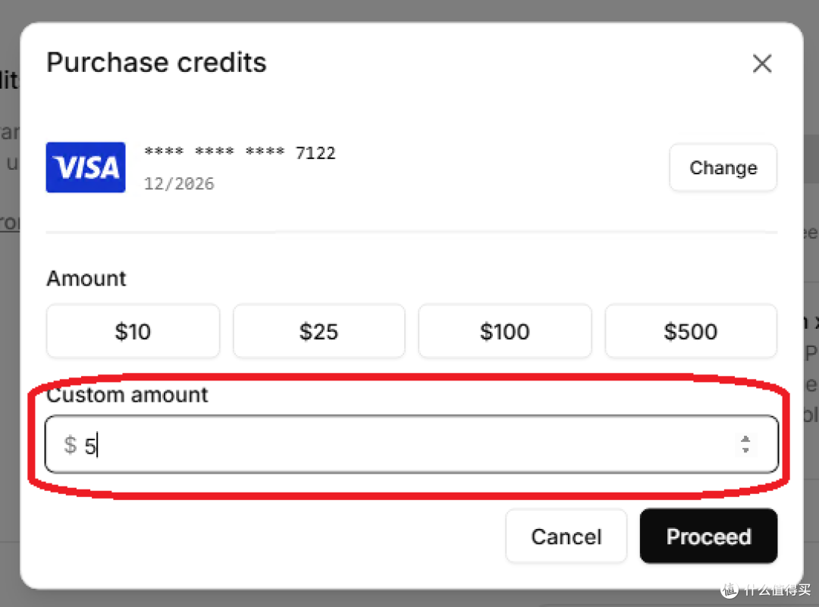819x607 pixels.
Task: Click the dollar sign prefix in custom amount
Action: 70,445
